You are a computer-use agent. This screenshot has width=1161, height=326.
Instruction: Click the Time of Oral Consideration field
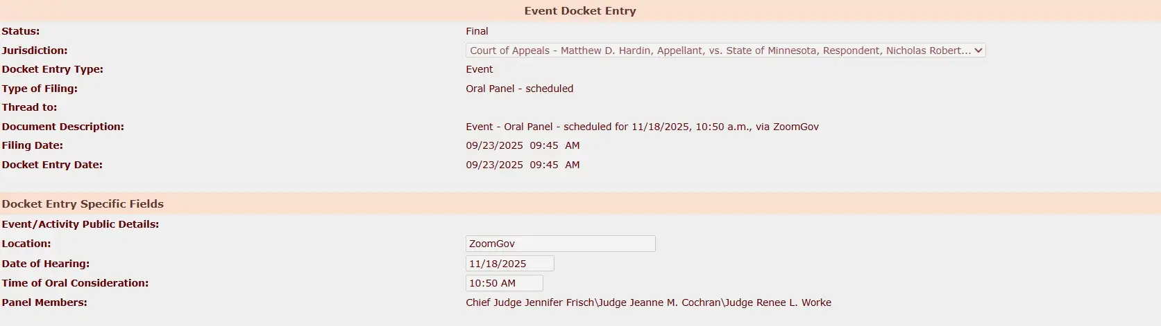tap(504, 283)
